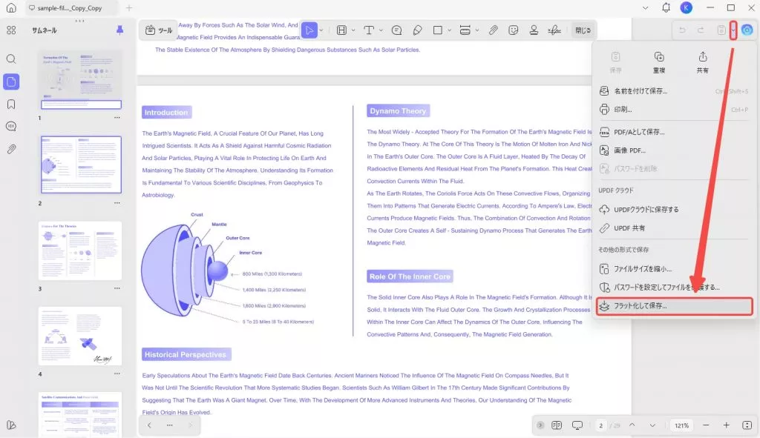Choose 画像 PDF menu item
760x438 pixels.
(674, 150)
